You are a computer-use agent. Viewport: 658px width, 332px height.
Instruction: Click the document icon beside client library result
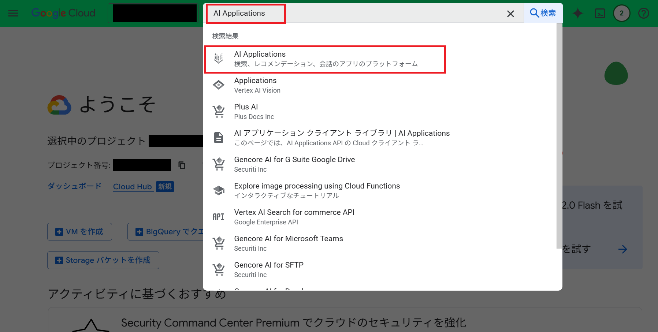(x=219, y=138)
